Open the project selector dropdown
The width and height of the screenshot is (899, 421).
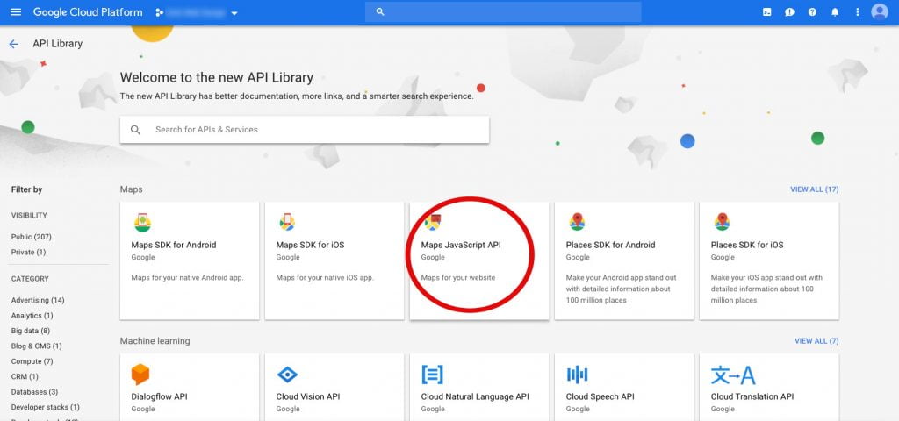click(197, 12)
